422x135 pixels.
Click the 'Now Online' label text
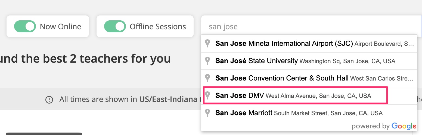click(60, 27)
